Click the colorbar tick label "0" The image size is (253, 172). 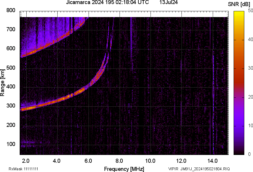pyautogui.click(x=250, y=154)
